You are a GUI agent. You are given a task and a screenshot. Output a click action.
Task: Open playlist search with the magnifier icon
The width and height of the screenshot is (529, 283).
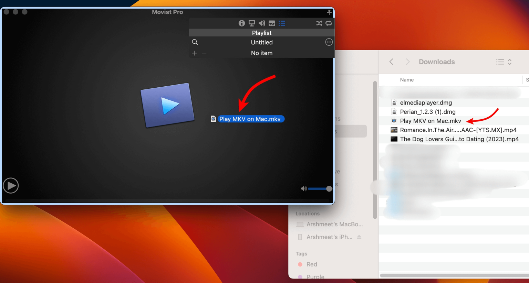point(195,42)
